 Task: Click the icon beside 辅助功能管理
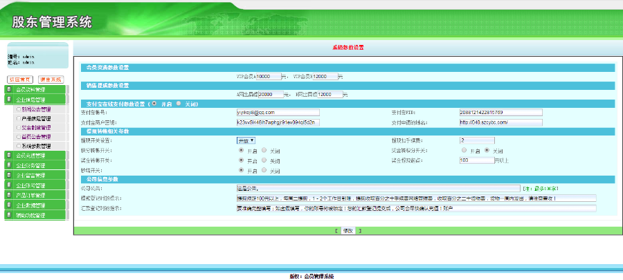(9, 215)
